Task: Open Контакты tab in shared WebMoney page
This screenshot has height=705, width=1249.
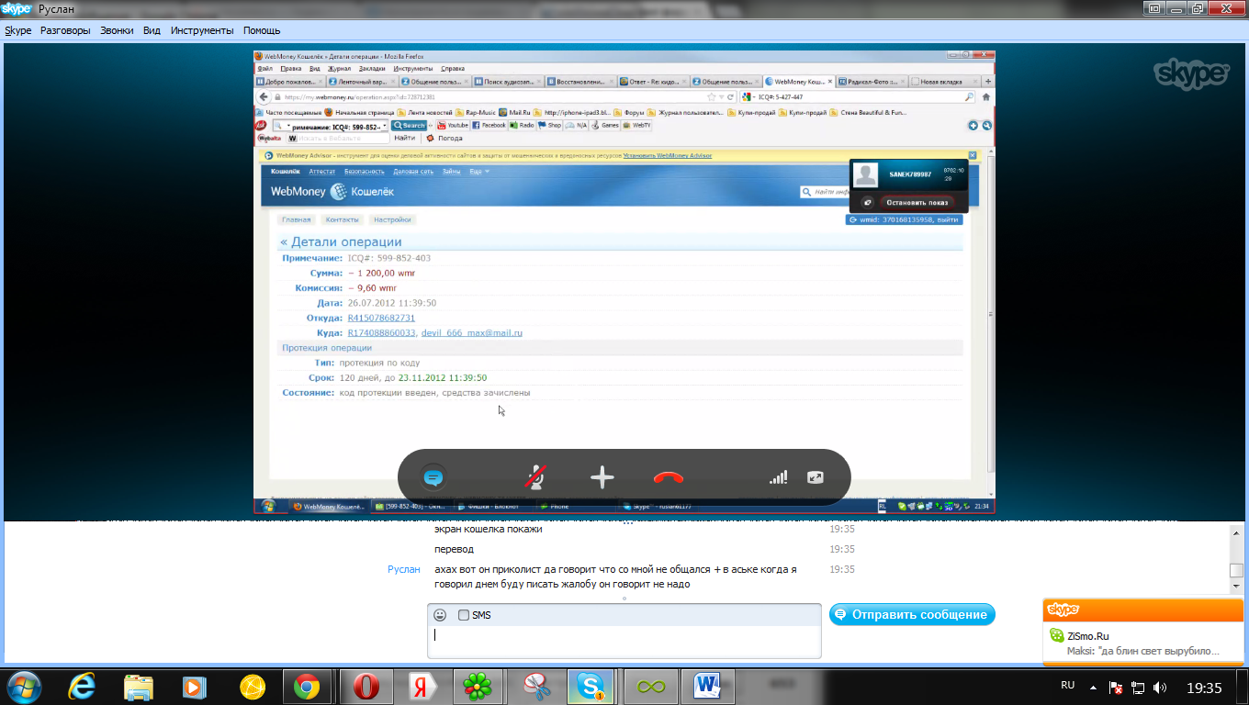Action: [x=342, y=219]
